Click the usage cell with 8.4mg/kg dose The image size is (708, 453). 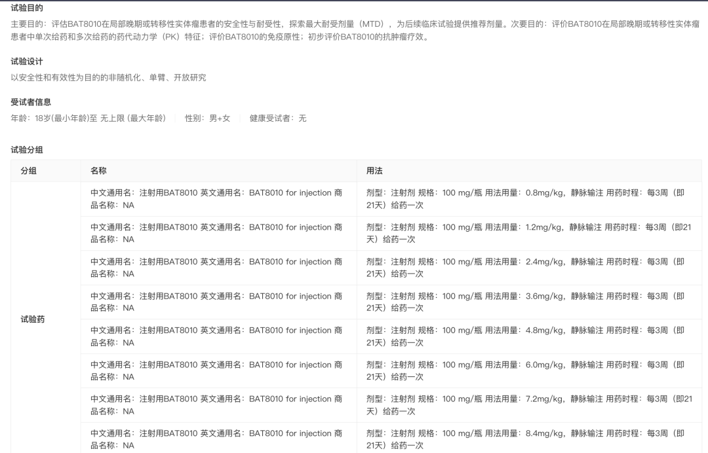(529, 438)
